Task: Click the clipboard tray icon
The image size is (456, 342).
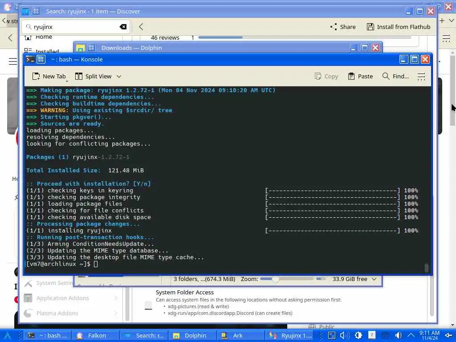Action: coord(331,336)
